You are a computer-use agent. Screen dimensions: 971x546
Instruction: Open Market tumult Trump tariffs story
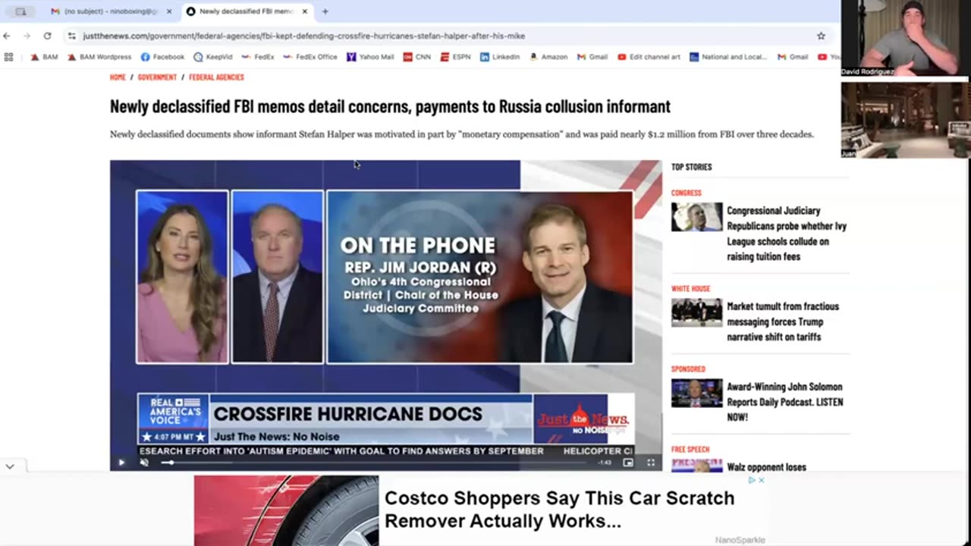point(783,322)
